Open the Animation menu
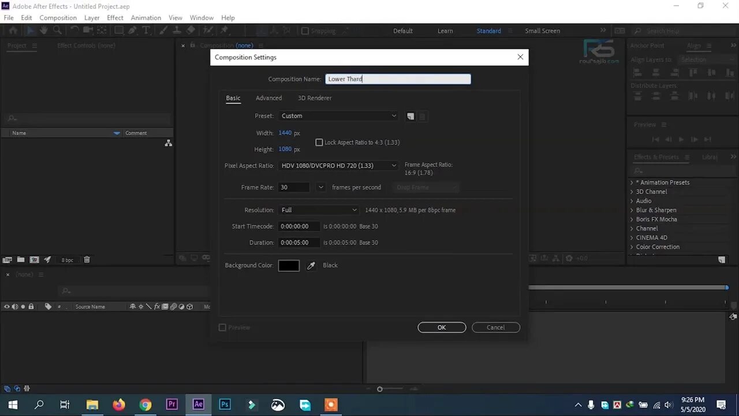This screenshot has width=739, height=416. coord(145,18)
